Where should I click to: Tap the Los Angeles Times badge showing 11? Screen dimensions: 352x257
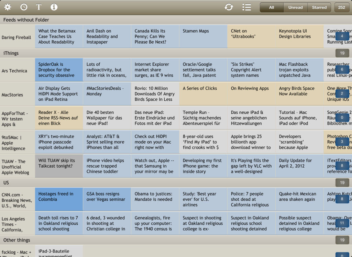point(342,223)
